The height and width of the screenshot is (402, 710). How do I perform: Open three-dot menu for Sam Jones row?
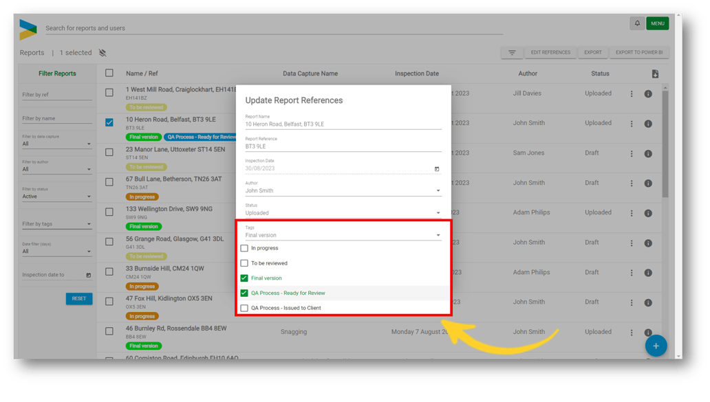point(632,154)
